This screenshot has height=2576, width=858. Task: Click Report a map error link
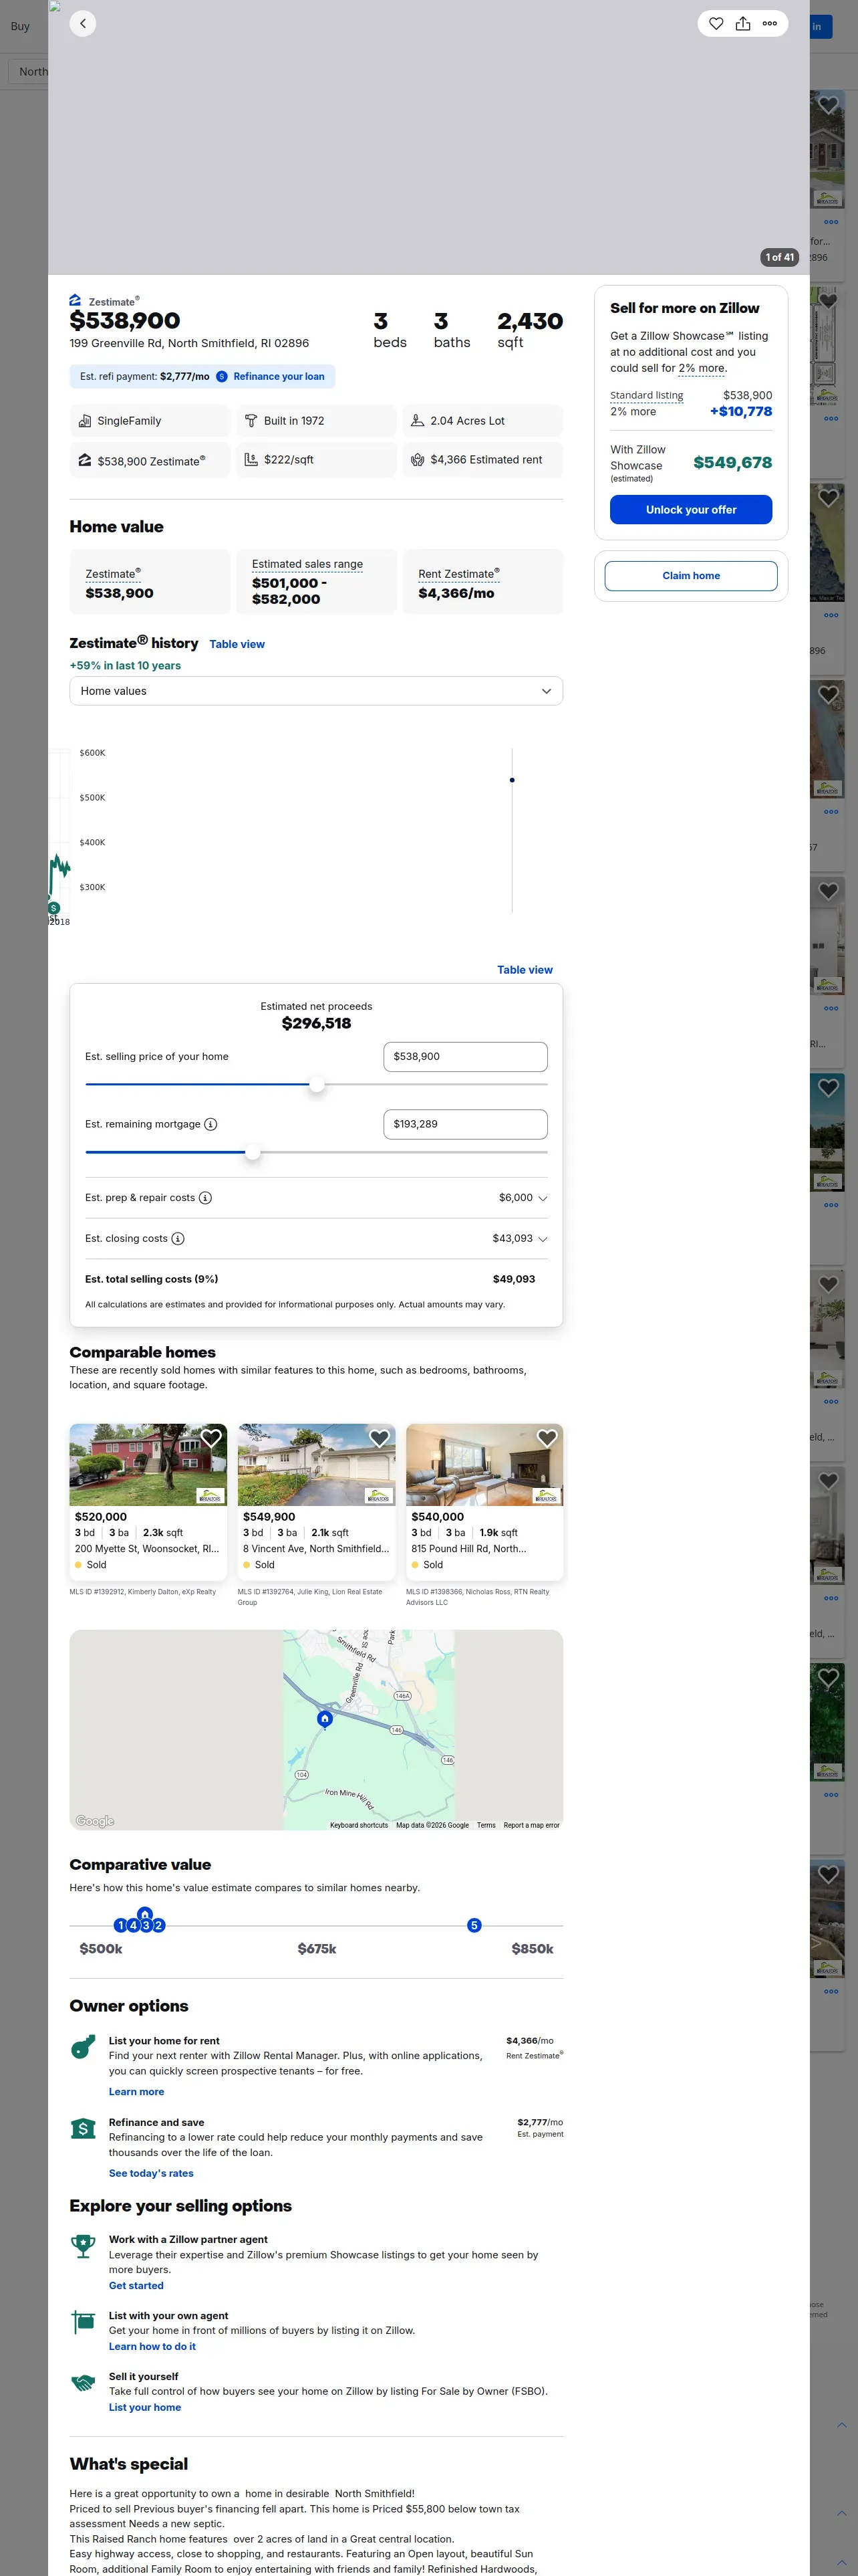pyautogui.click(x=531, y=1825)
